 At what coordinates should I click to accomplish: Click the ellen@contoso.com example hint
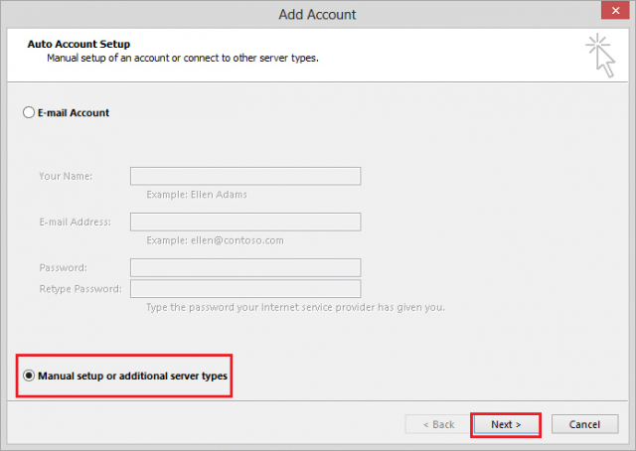coord(215,240)
